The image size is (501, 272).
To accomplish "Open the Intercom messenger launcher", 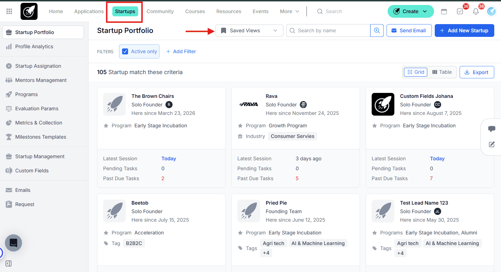I will coord(13,243).
